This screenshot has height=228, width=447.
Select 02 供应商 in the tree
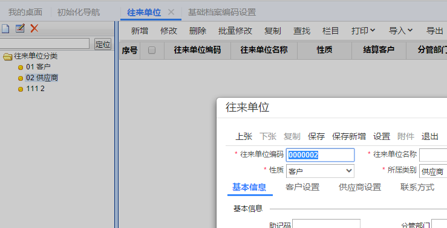point(42,78)
